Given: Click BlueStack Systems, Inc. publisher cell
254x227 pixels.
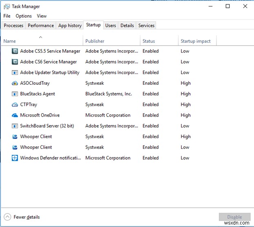Looking at the screenshot, I should pyautogui.click(x=109, y=94).
